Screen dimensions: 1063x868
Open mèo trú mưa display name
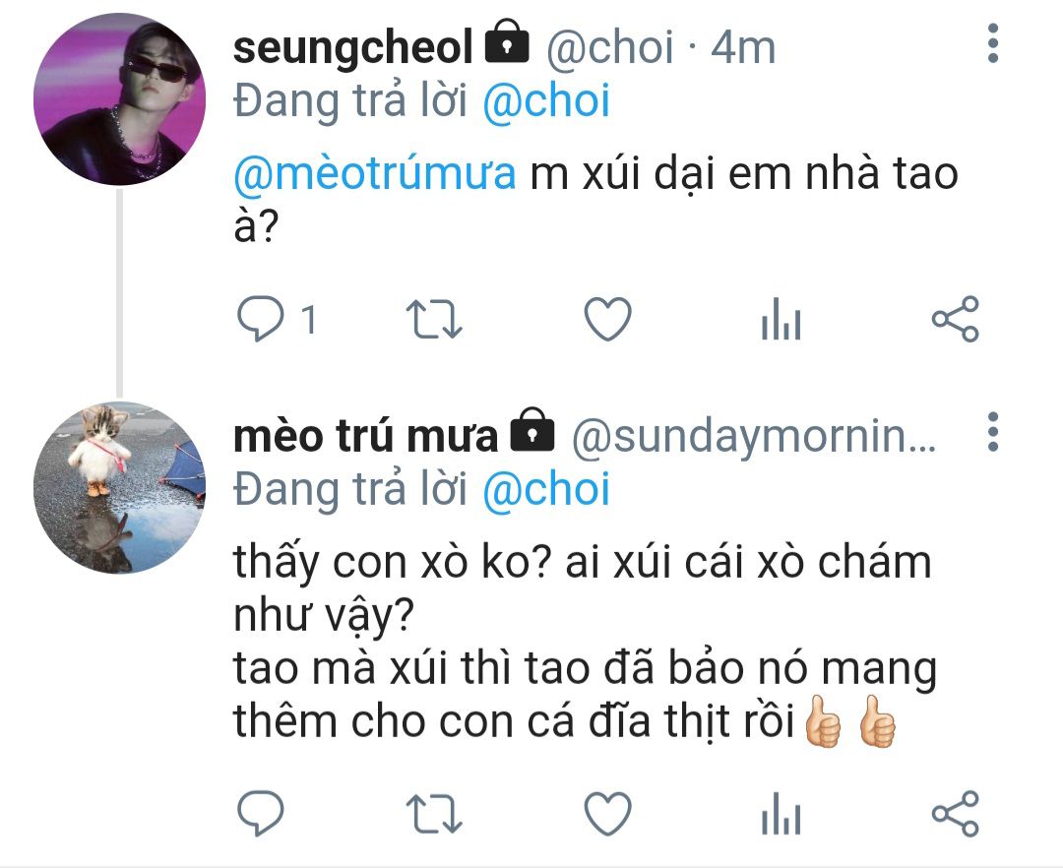(x=365, y=436)
